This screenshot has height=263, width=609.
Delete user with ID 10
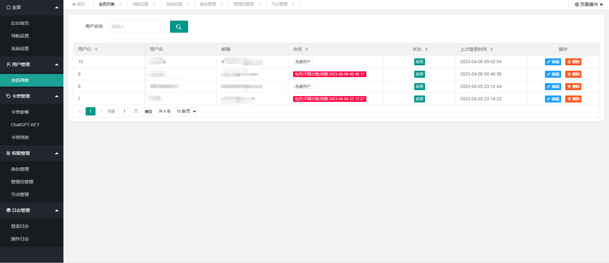tap(573, 62)
